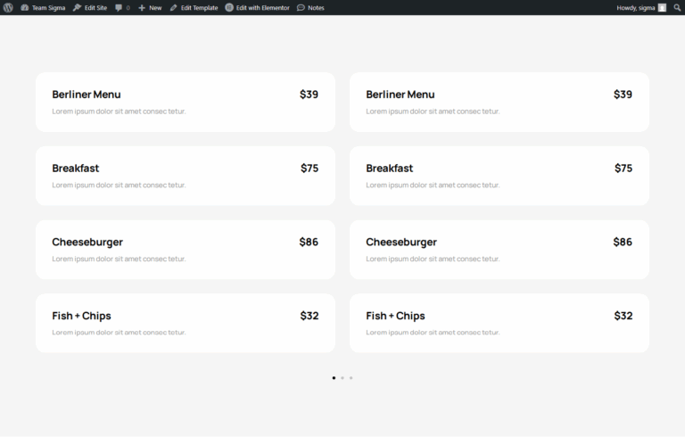This screenshot has width=685, height=437.
Task: Click Berliner Menu title in left column
Action: coord(86,95)
